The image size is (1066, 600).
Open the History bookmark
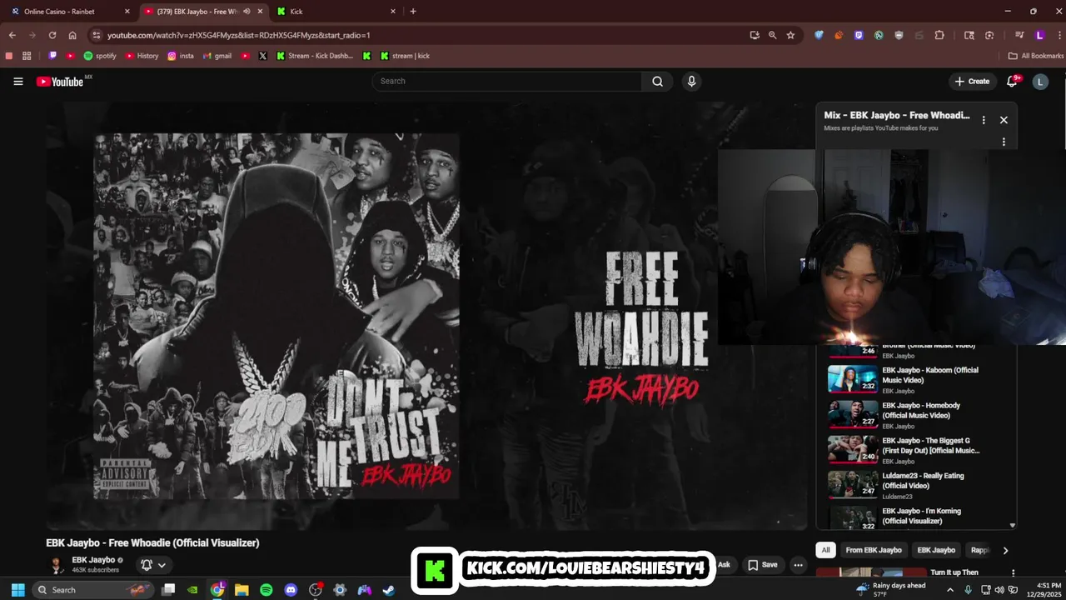142,56
